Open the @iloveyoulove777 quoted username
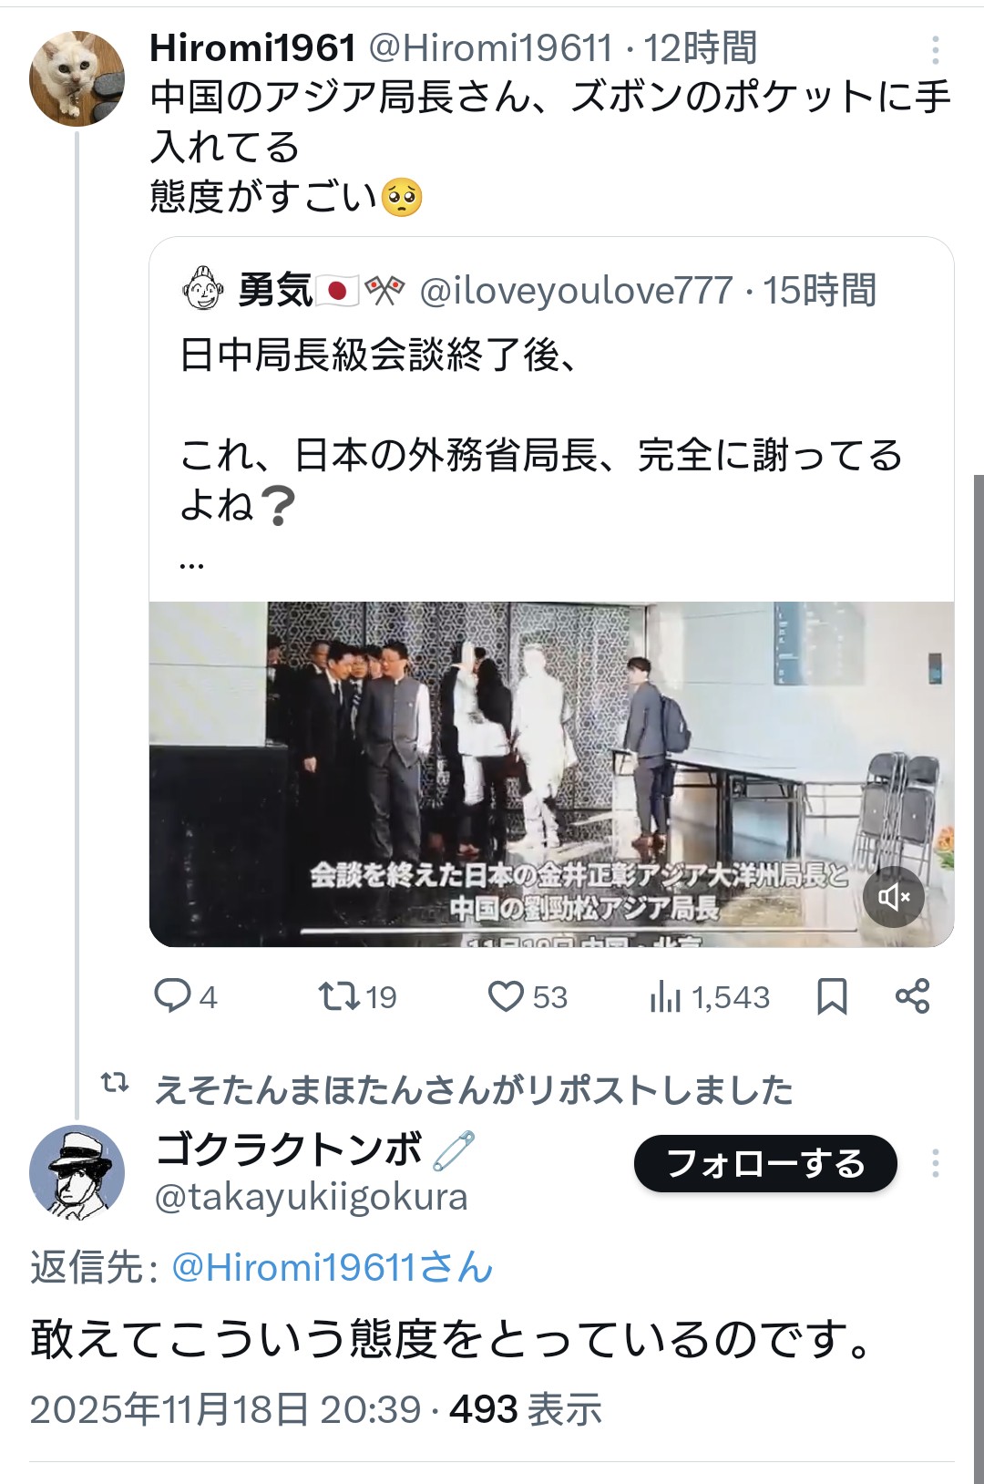 (x=576, y=291)
